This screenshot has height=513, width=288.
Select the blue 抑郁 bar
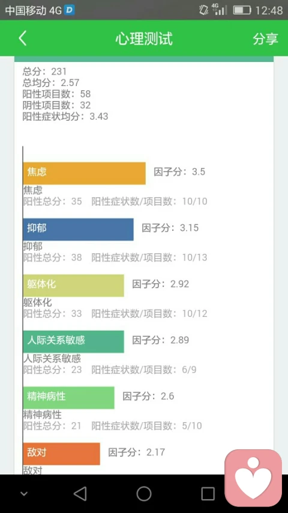79,229
